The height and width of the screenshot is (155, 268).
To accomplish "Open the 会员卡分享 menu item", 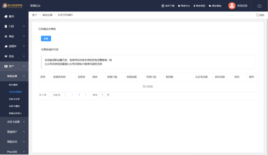I will pyautogui.click(x=14, y=99).
